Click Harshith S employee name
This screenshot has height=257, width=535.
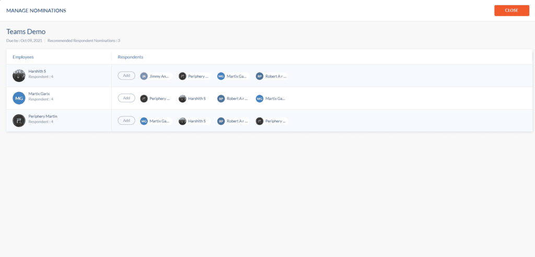37,71
